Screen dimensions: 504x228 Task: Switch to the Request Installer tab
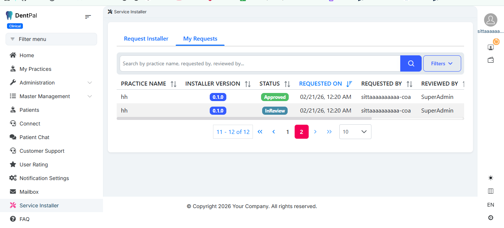146,39
